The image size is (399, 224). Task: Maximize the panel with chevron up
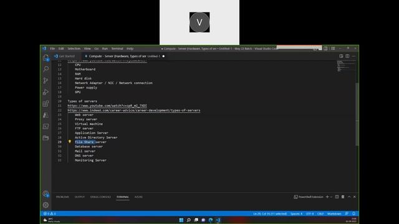pyautogui.click(x=349, y=197)
